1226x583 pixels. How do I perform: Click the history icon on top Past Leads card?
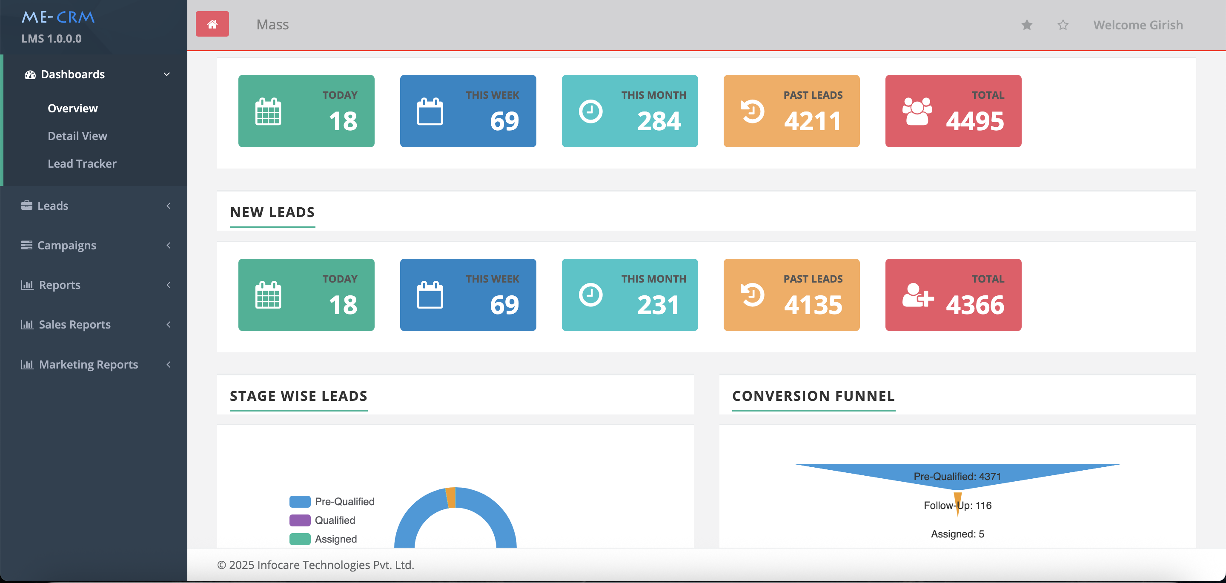tap(753, 111)
